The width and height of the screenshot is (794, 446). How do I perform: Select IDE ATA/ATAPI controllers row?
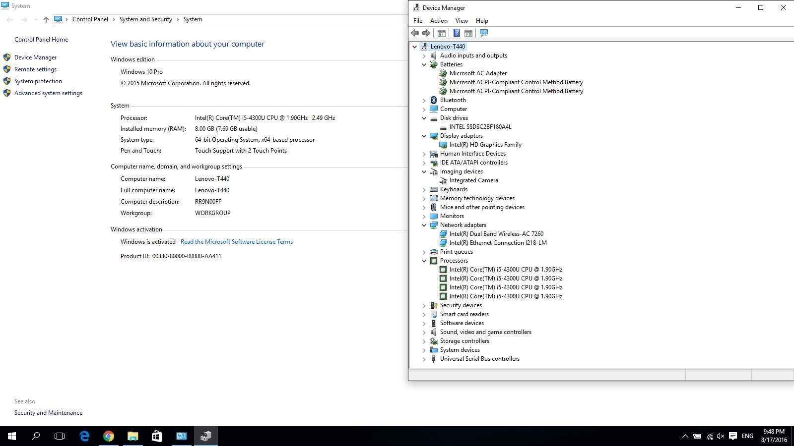click(473, 163)
